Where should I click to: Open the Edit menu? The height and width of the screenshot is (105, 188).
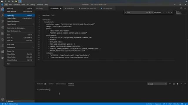(10, 5)
